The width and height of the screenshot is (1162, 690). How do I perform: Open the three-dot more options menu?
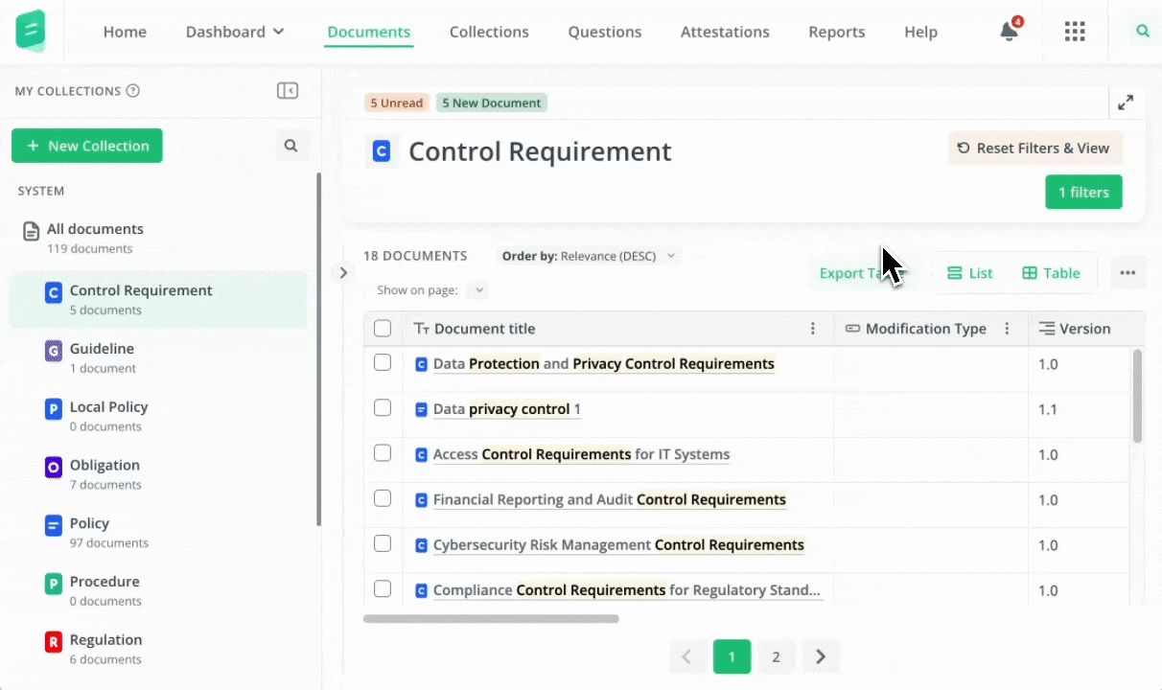pos(1127,273)
